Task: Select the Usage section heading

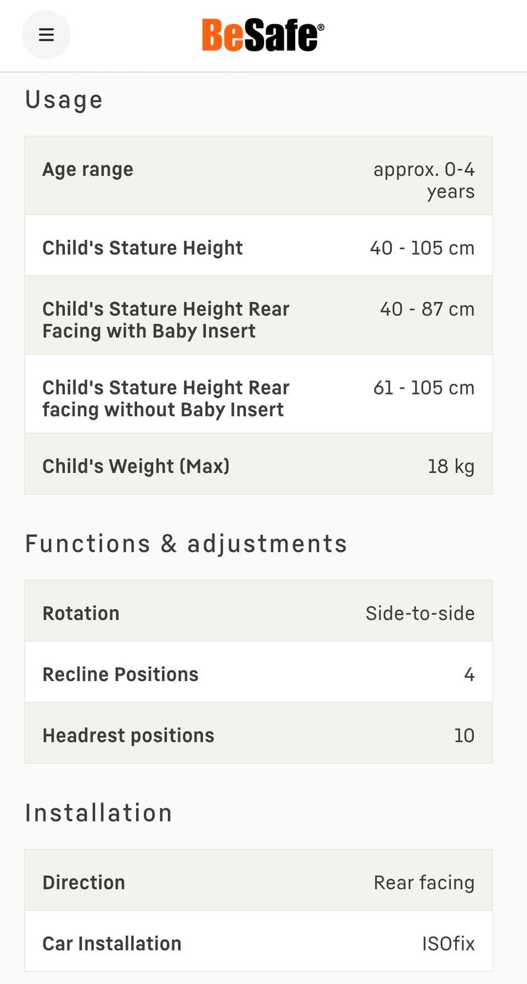Action: (64, 100)
